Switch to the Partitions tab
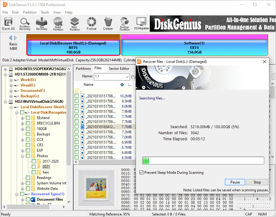The width and height of the screenshot is (276, 217). coord(83,69)
